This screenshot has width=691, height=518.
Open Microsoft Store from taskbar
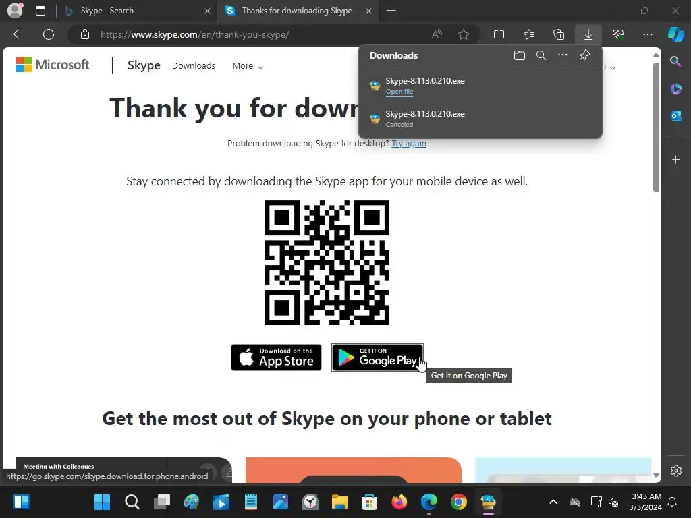[x=369, y=502]
